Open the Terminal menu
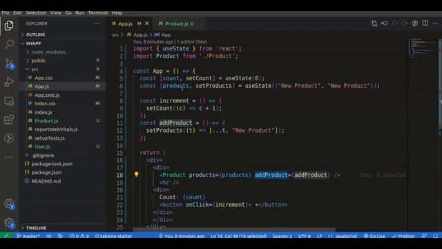 point(98,12)
